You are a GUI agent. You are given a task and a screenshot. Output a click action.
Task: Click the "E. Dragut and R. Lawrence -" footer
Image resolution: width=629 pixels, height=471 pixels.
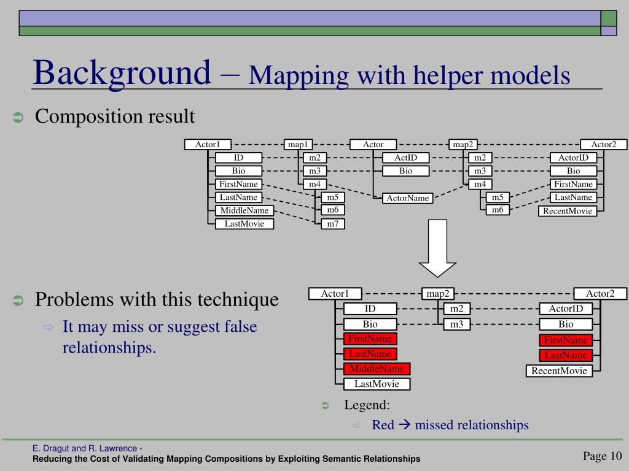point(87,448)
